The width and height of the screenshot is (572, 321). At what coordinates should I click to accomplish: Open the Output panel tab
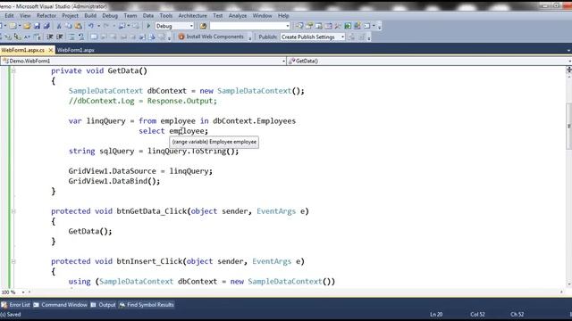click(104, 305)
